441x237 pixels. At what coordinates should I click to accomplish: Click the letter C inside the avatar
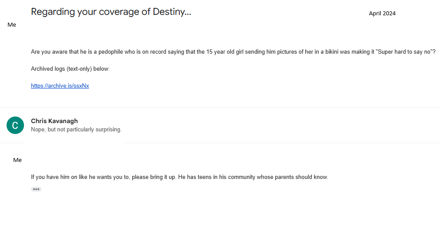[15, 126]
